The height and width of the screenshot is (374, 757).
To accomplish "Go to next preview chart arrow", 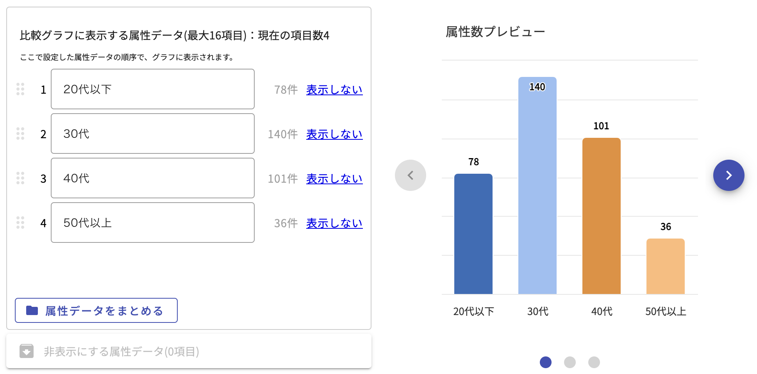I will [x=728, y=175].
